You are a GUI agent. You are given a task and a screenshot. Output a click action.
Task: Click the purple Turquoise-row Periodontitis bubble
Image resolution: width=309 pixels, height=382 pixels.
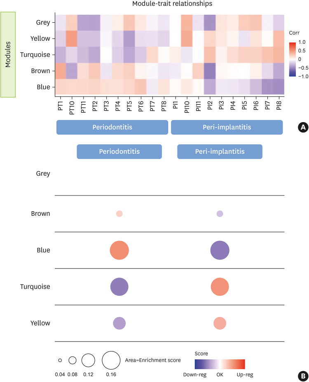tap(119, 287)
